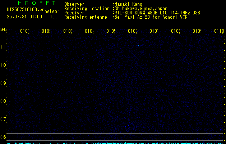Click the date 25.07.31 01:00
Image resolution: width=226 pixels, height=144 pixels.
24,17
